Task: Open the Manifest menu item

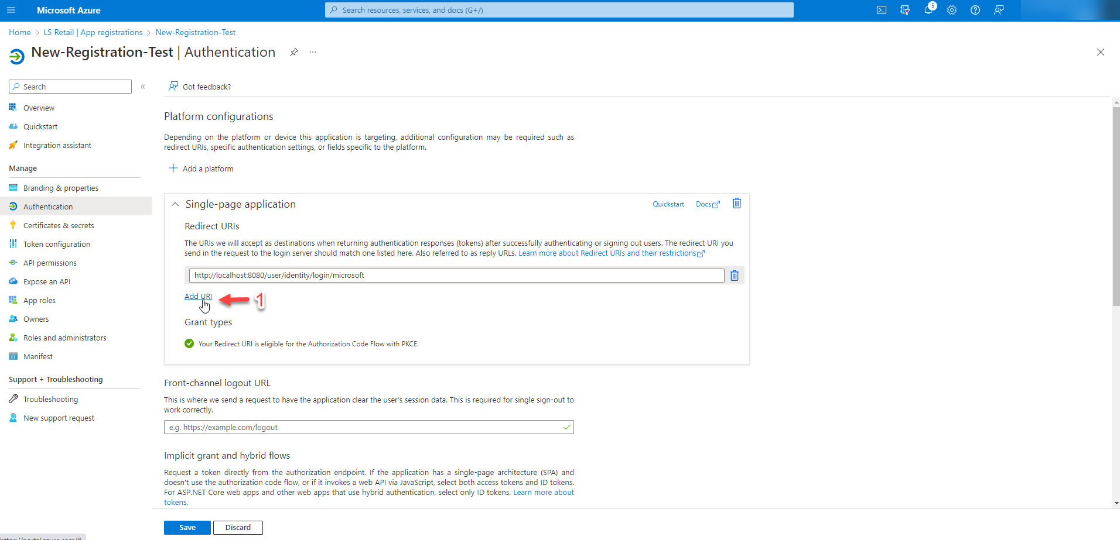Action: point(37,356)
